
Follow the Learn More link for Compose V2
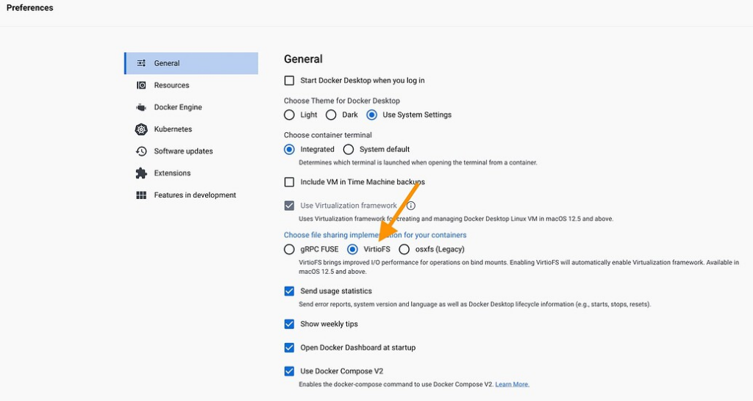click(512, 384)
